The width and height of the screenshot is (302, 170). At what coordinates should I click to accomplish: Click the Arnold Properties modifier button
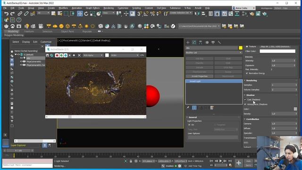tap(200, 76)
